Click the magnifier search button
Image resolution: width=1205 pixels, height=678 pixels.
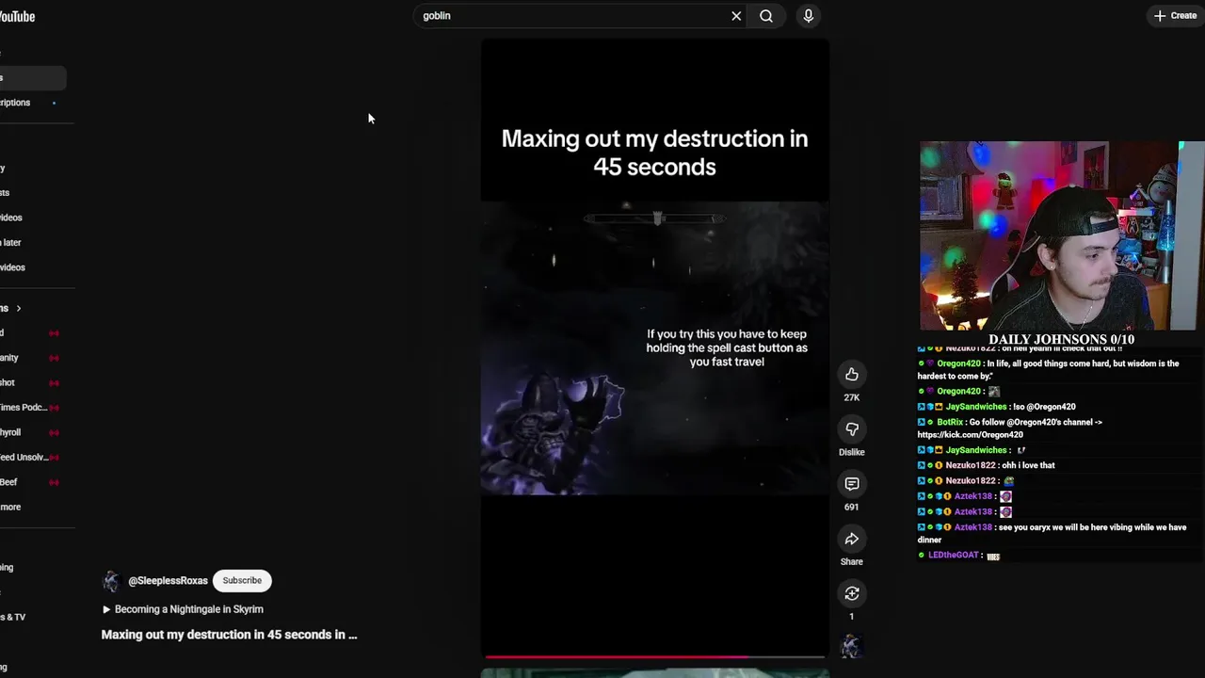(766, 16)
